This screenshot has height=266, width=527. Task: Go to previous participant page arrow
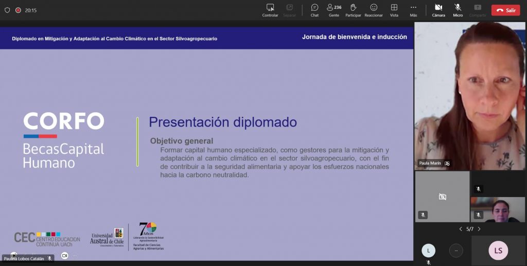pos(461,229)
